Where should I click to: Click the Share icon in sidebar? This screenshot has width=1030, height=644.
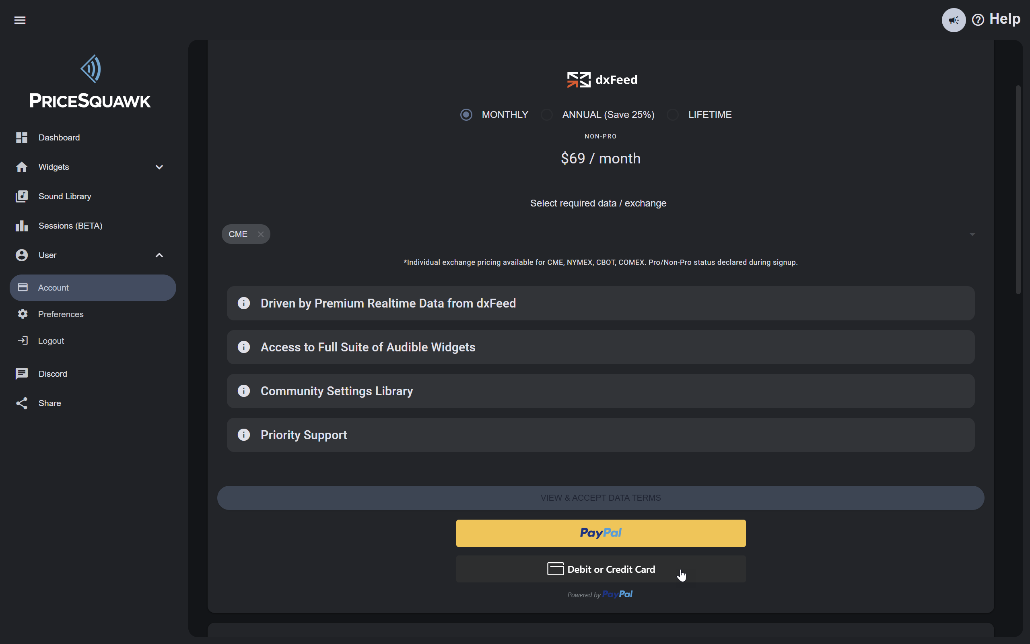(x=22, y=403)
